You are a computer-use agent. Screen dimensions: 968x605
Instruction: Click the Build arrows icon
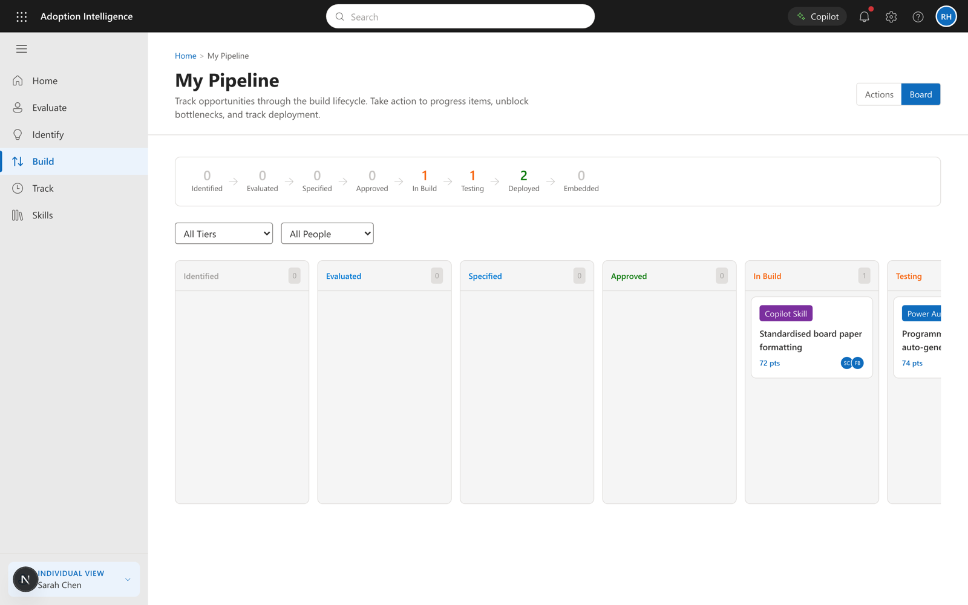point(18,162)
